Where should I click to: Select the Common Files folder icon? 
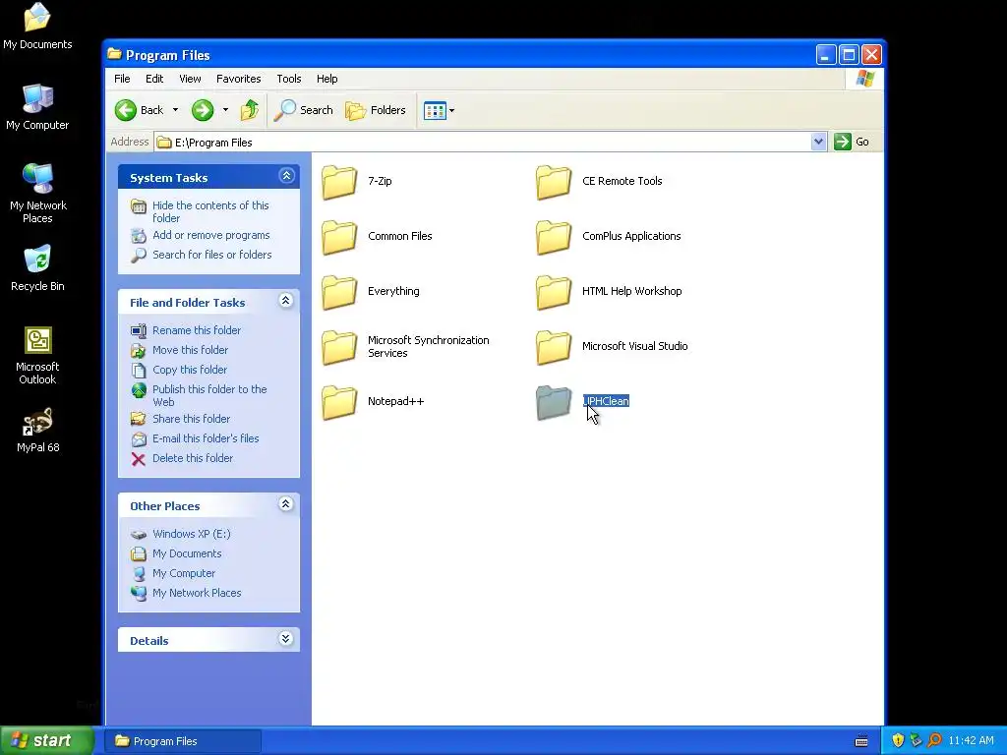(x=339, y=237)
